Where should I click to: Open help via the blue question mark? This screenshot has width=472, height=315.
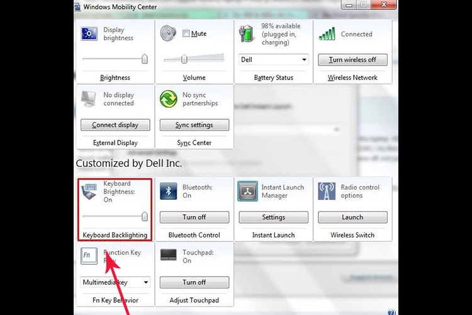(391, 312)
